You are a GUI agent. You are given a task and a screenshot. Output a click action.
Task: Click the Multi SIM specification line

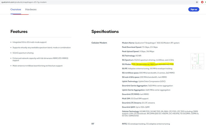click(135, 99)
